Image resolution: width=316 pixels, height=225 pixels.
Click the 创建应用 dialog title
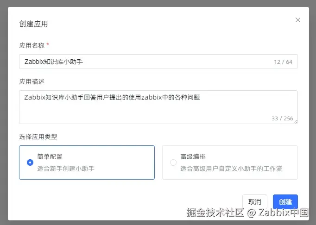(33, 24)
